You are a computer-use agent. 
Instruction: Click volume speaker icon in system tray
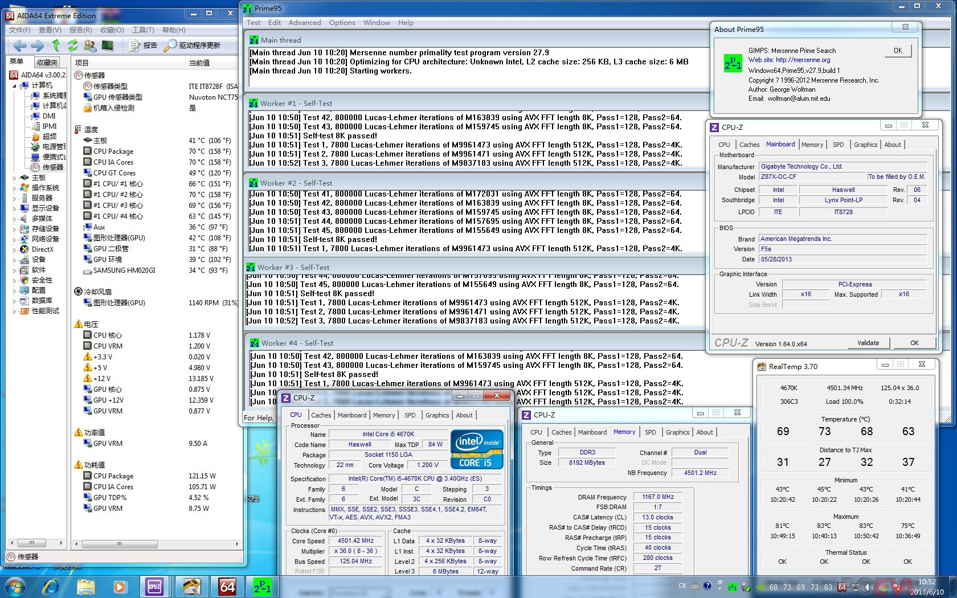pos(869,587)
